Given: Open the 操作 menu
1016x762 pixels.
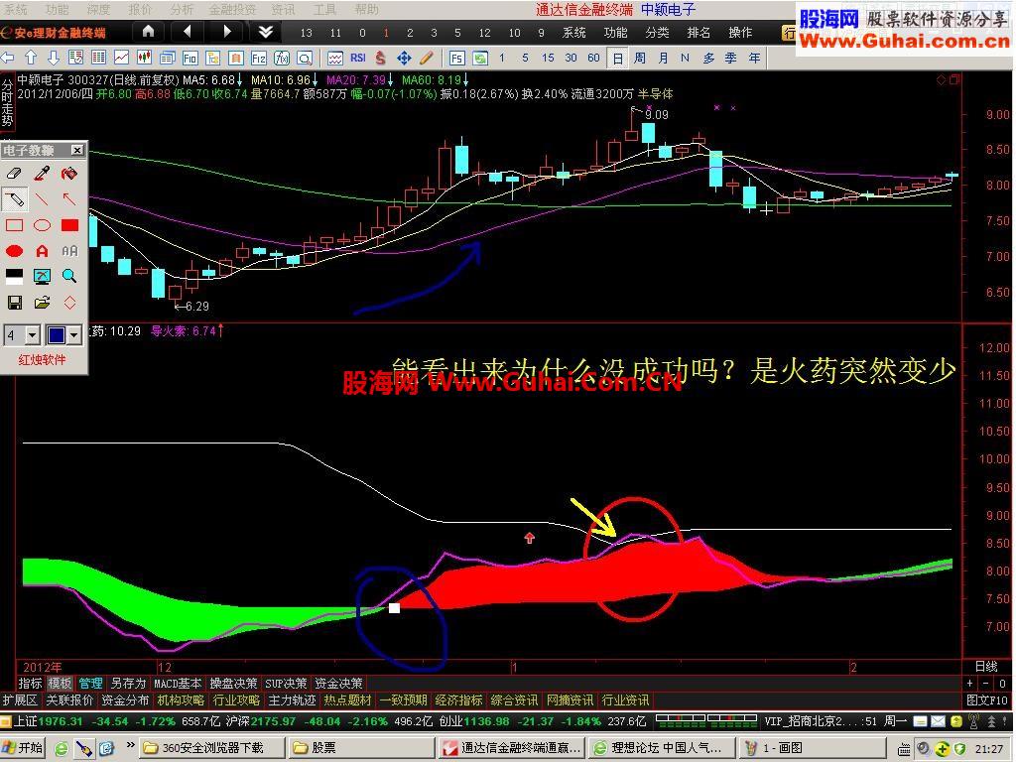Looking at the screenshot, I should (x=740, y=33).
